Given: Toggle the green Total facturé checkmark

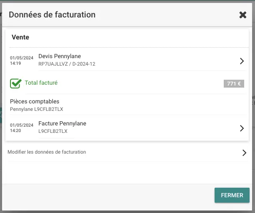Looking at the screenshot, I should pos(16,83).
